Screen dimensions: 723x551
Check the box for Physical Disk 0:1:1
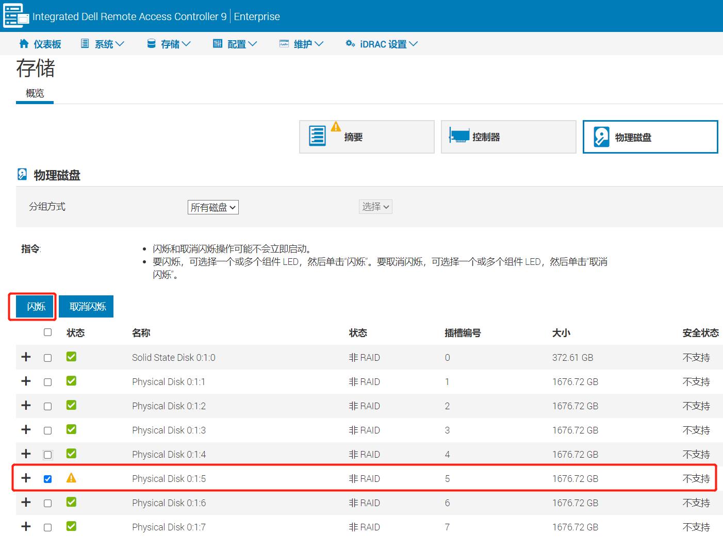pos(47,382)
